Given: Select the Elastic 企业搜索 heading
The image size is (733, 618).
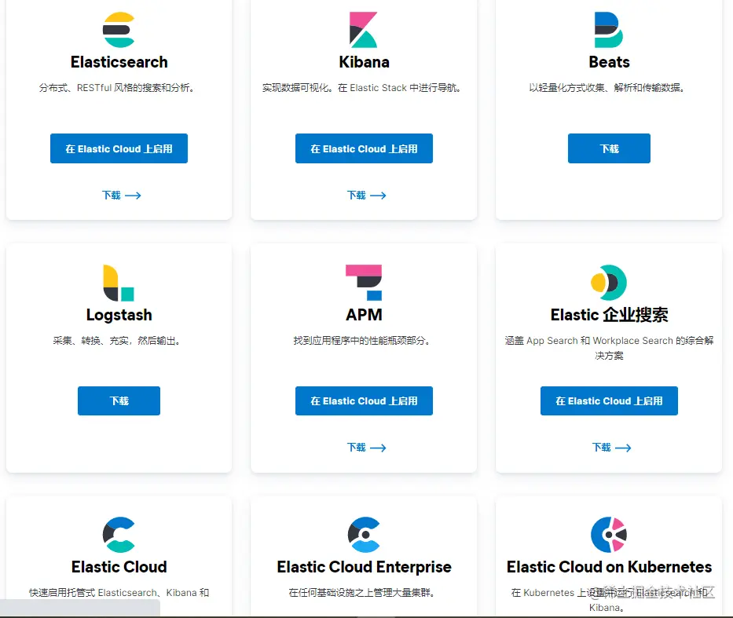Looking at the screenshot, I should tap(609, 315).
